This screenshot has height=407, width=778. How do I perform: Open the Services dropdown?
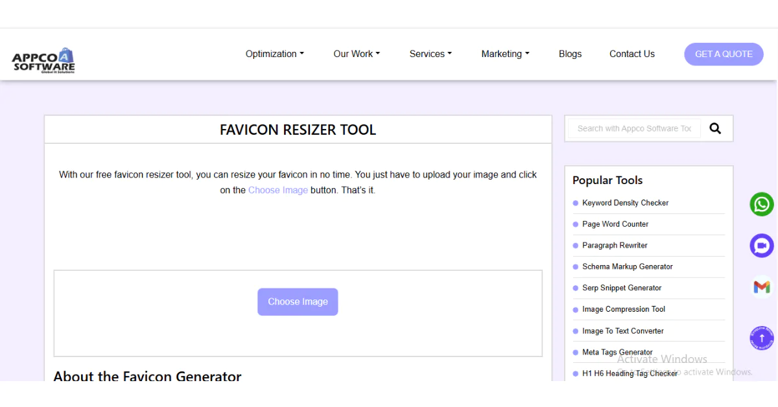430,54
